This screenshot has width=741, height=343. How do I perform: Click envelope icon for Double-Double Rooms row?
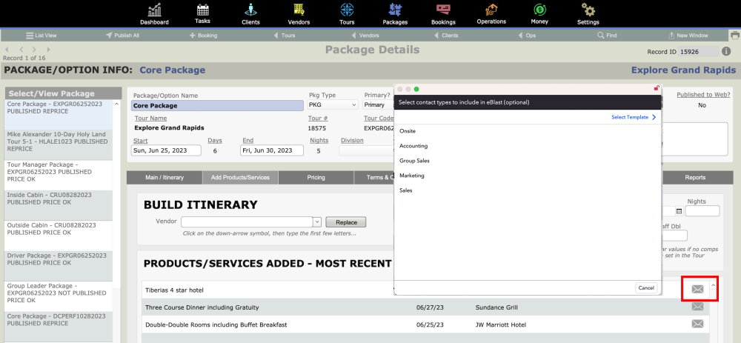697,324
